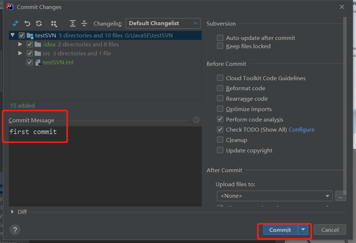This screenshot has height=243, width=356.
Task: Expand the src folder node
Action: [x=20, y=53]
